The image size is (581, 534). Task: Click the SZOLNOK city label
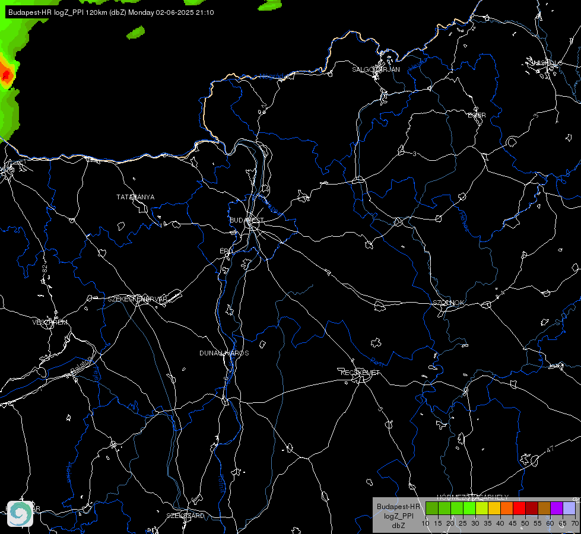coord(448,303)
